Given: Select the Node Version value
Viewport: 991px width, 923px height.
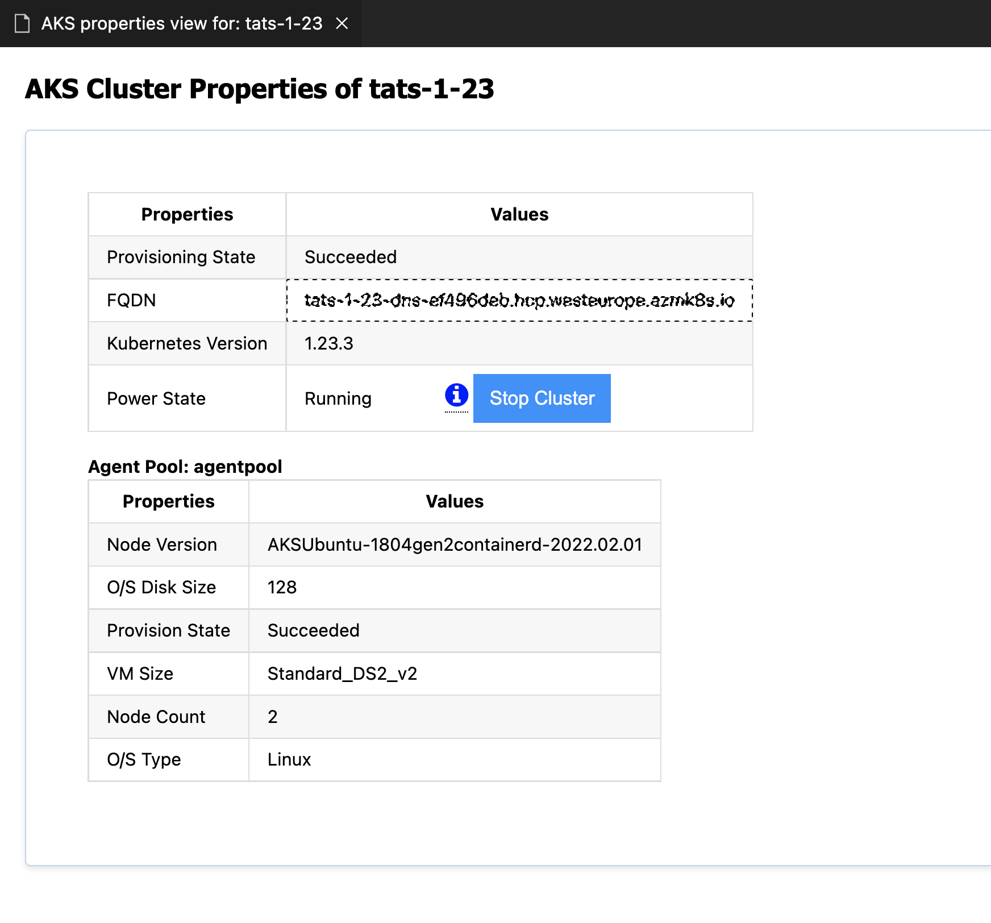Looking at the screenshot, I should 455,544.
